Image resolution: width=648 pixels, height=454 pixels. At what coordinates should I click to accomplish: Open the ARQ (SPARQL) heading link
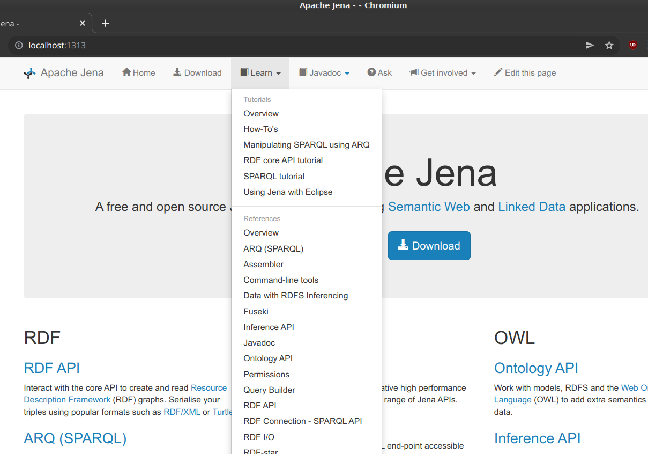(75, 438)
